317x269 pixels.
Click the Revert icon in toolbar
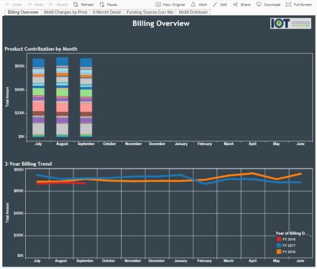click(52, 4)
